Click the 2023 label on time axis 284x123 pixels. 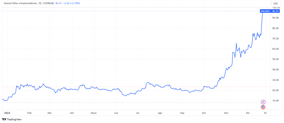(x=7, y=113)
